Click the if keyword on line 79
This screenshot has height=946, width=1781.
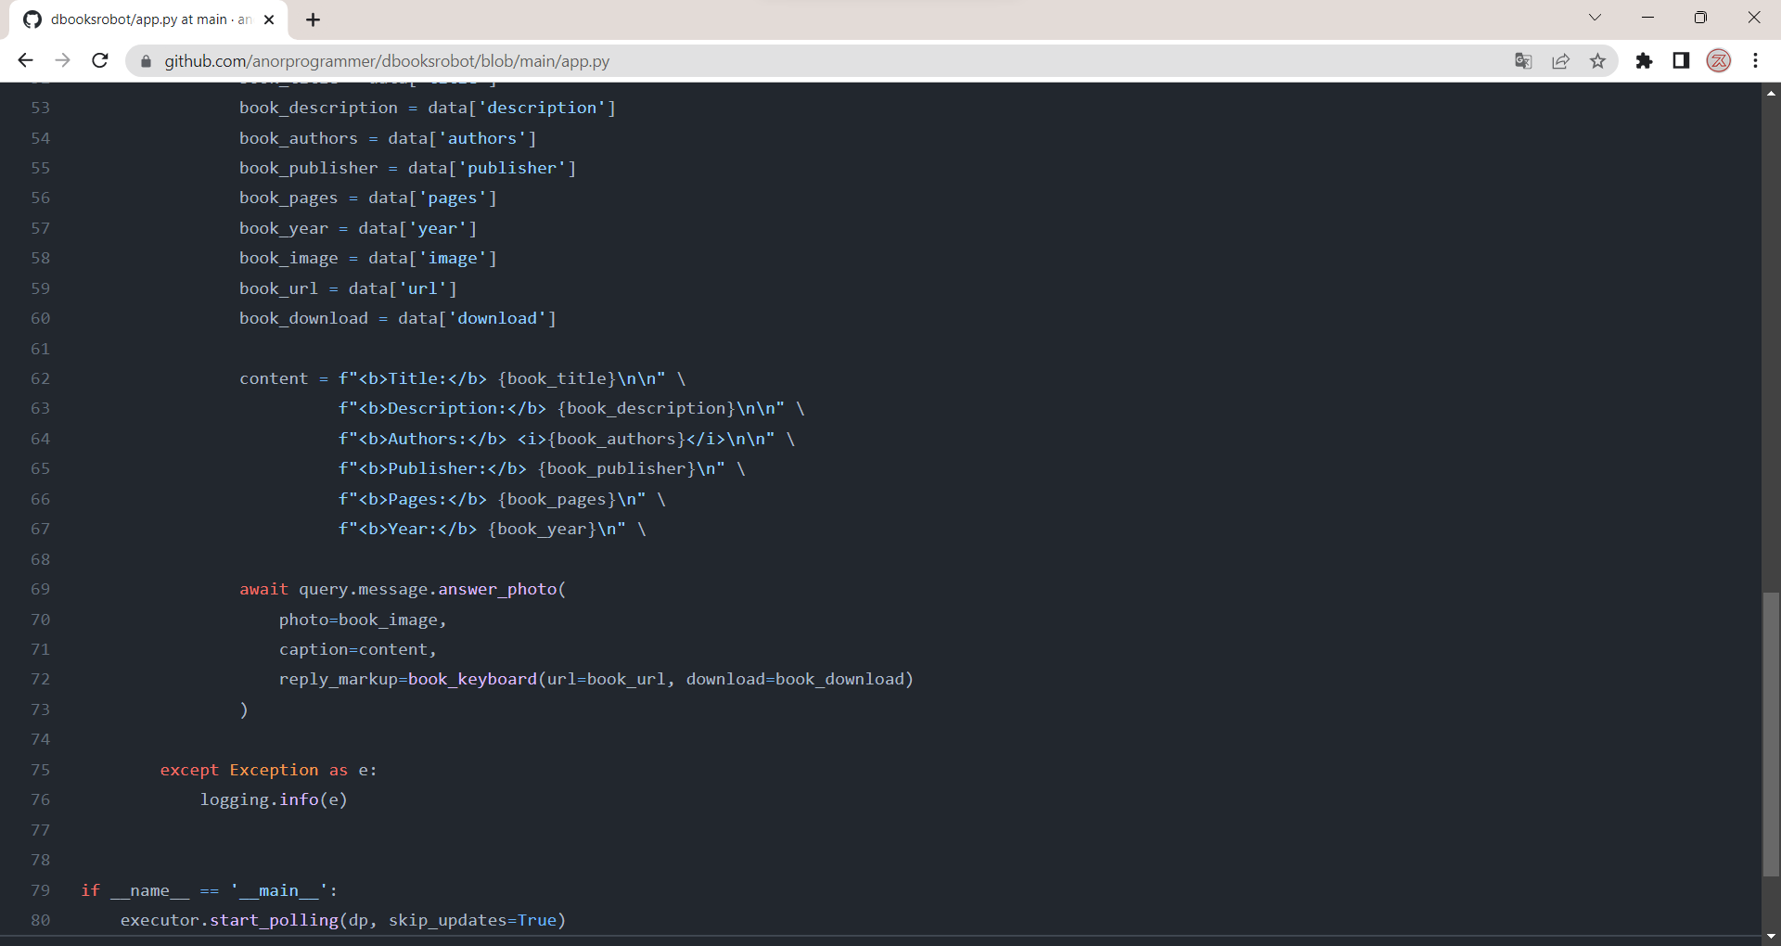pos(90,890)
